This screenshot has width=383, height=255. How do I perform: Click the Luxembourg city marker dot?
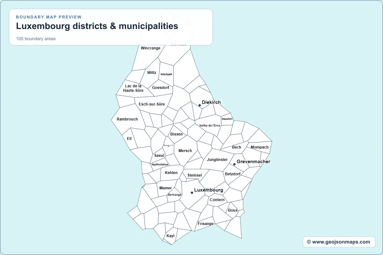click(x=192, y=193)
